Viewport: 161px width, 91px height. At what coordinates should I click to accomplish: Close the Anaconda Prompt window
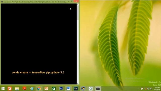[76, 1]
